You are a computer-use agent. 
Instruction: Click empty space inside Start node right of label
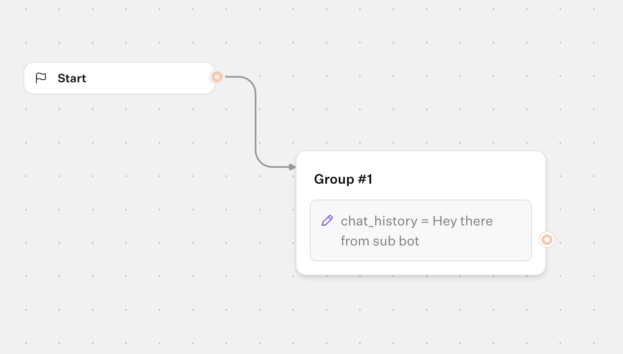click(150, 78)
